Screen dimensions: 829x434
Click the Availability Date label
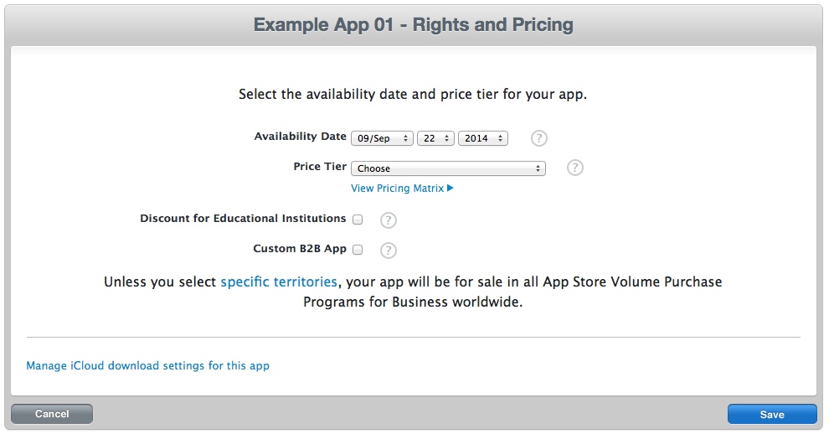[300, 137]
